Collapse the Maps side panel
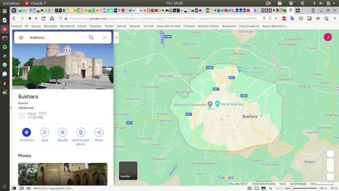The width and height of the screenshot is (339, 191). point(117,38)
